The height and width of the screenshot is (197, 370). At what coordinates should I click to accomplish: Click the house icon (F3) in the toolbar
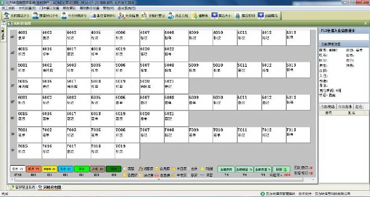(x=7, y=16)
